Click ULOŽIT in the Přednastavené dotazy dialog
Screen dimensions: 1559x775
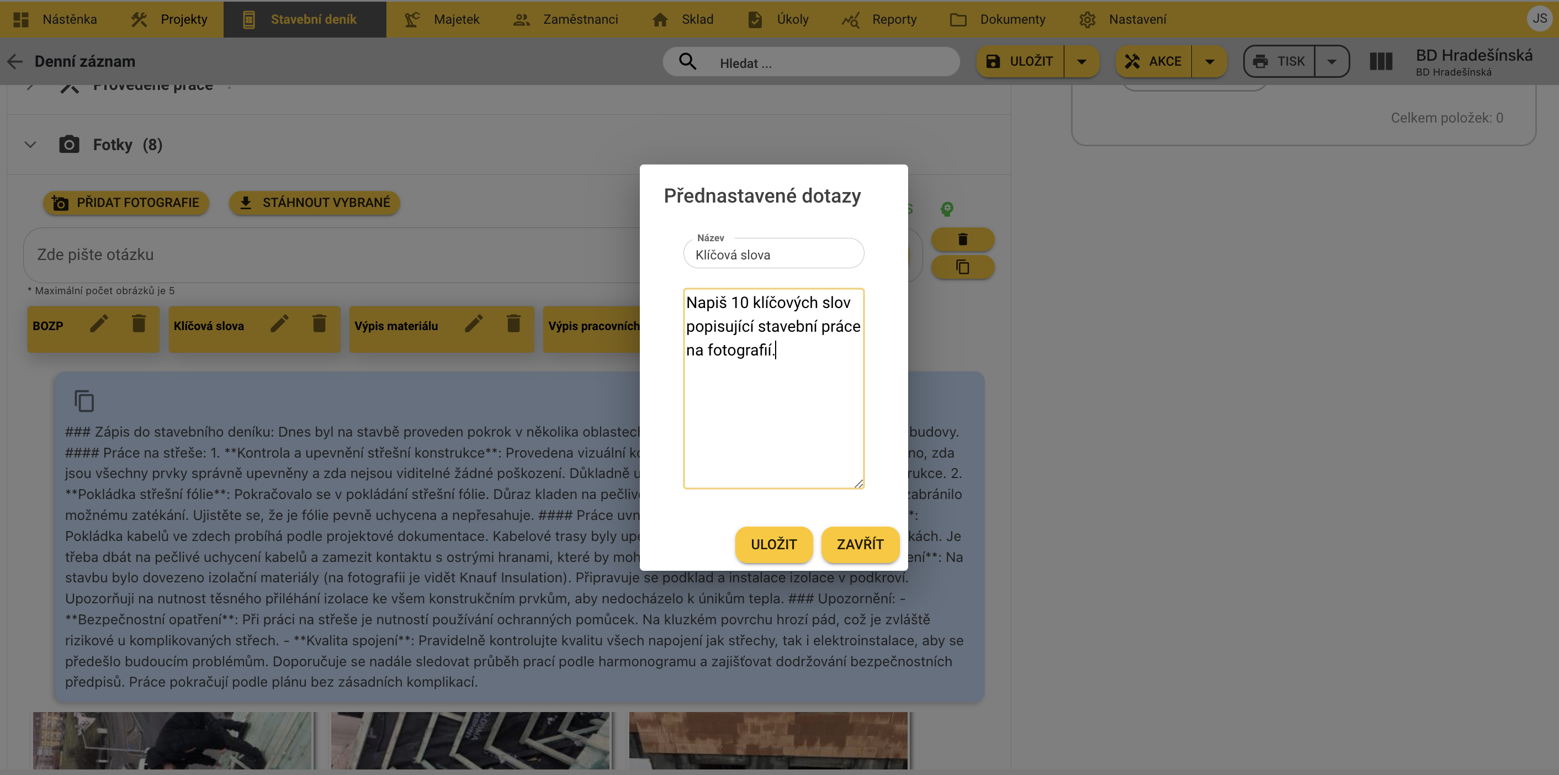(x=773, y=544)
